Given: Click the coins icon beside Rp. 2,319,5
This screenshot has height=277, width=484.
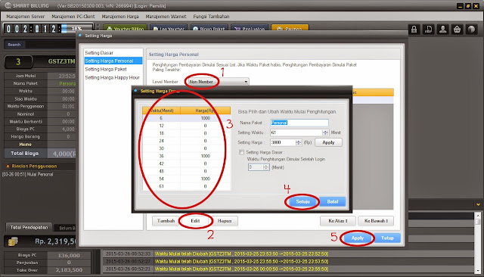Looking at the screenshot, I should pos(13,241).
